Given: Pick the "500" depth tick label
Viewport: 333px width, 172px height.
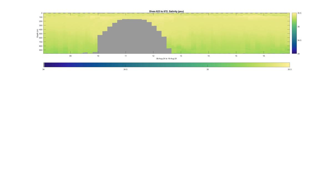Looking at the screenshot, I should click(x=41, y=34).
